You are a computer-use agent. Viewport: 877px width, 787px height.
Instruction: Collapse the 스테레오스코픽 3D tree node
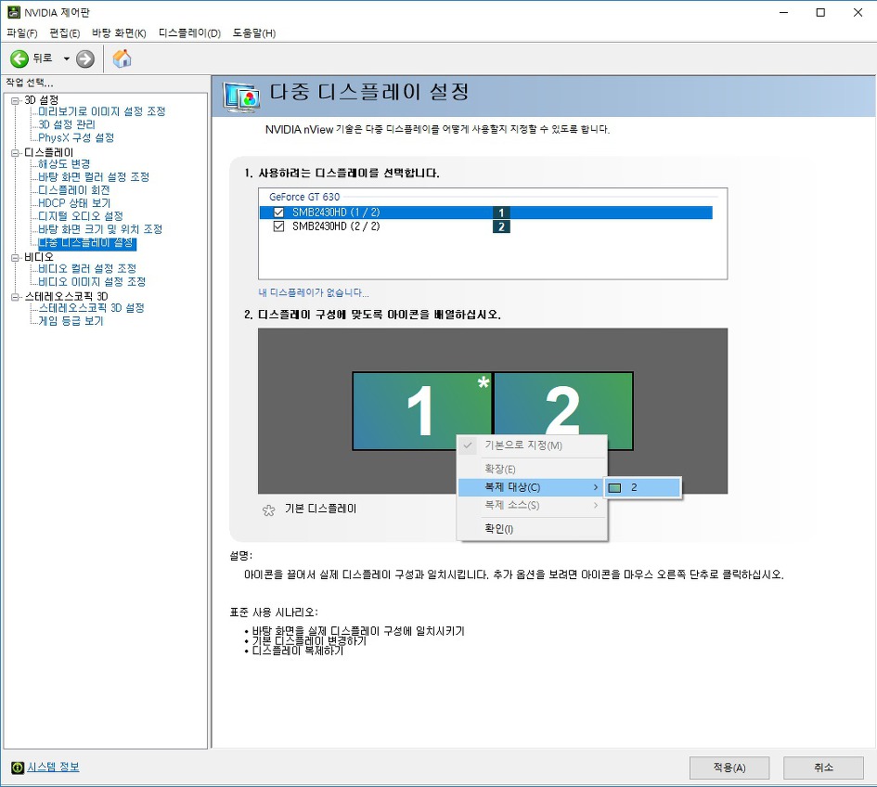click(x=15, y=296)
